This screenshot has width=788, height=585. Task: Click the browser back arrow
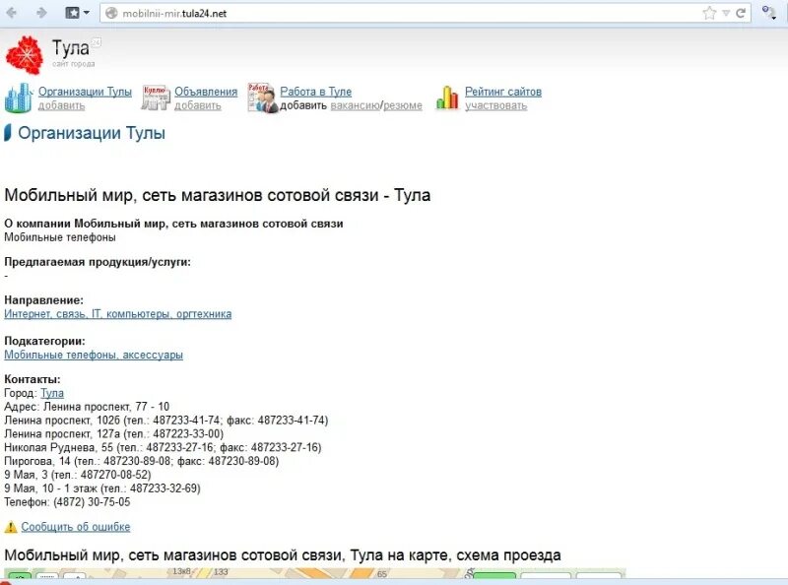tap(11, 13)
